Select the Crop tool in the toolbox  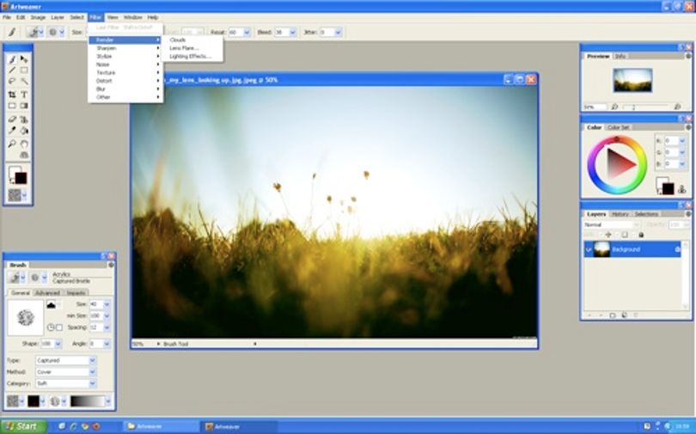[12, 95]
